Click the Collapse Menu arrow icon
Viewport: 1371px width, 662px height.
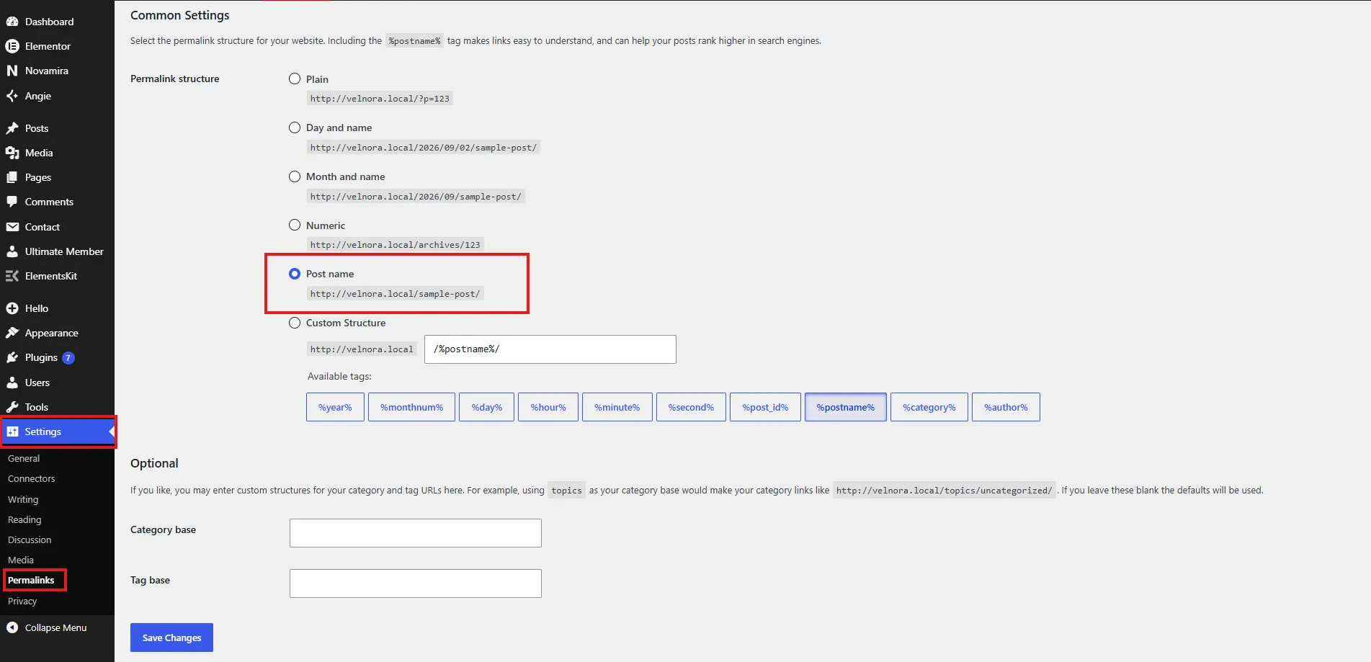12,627
